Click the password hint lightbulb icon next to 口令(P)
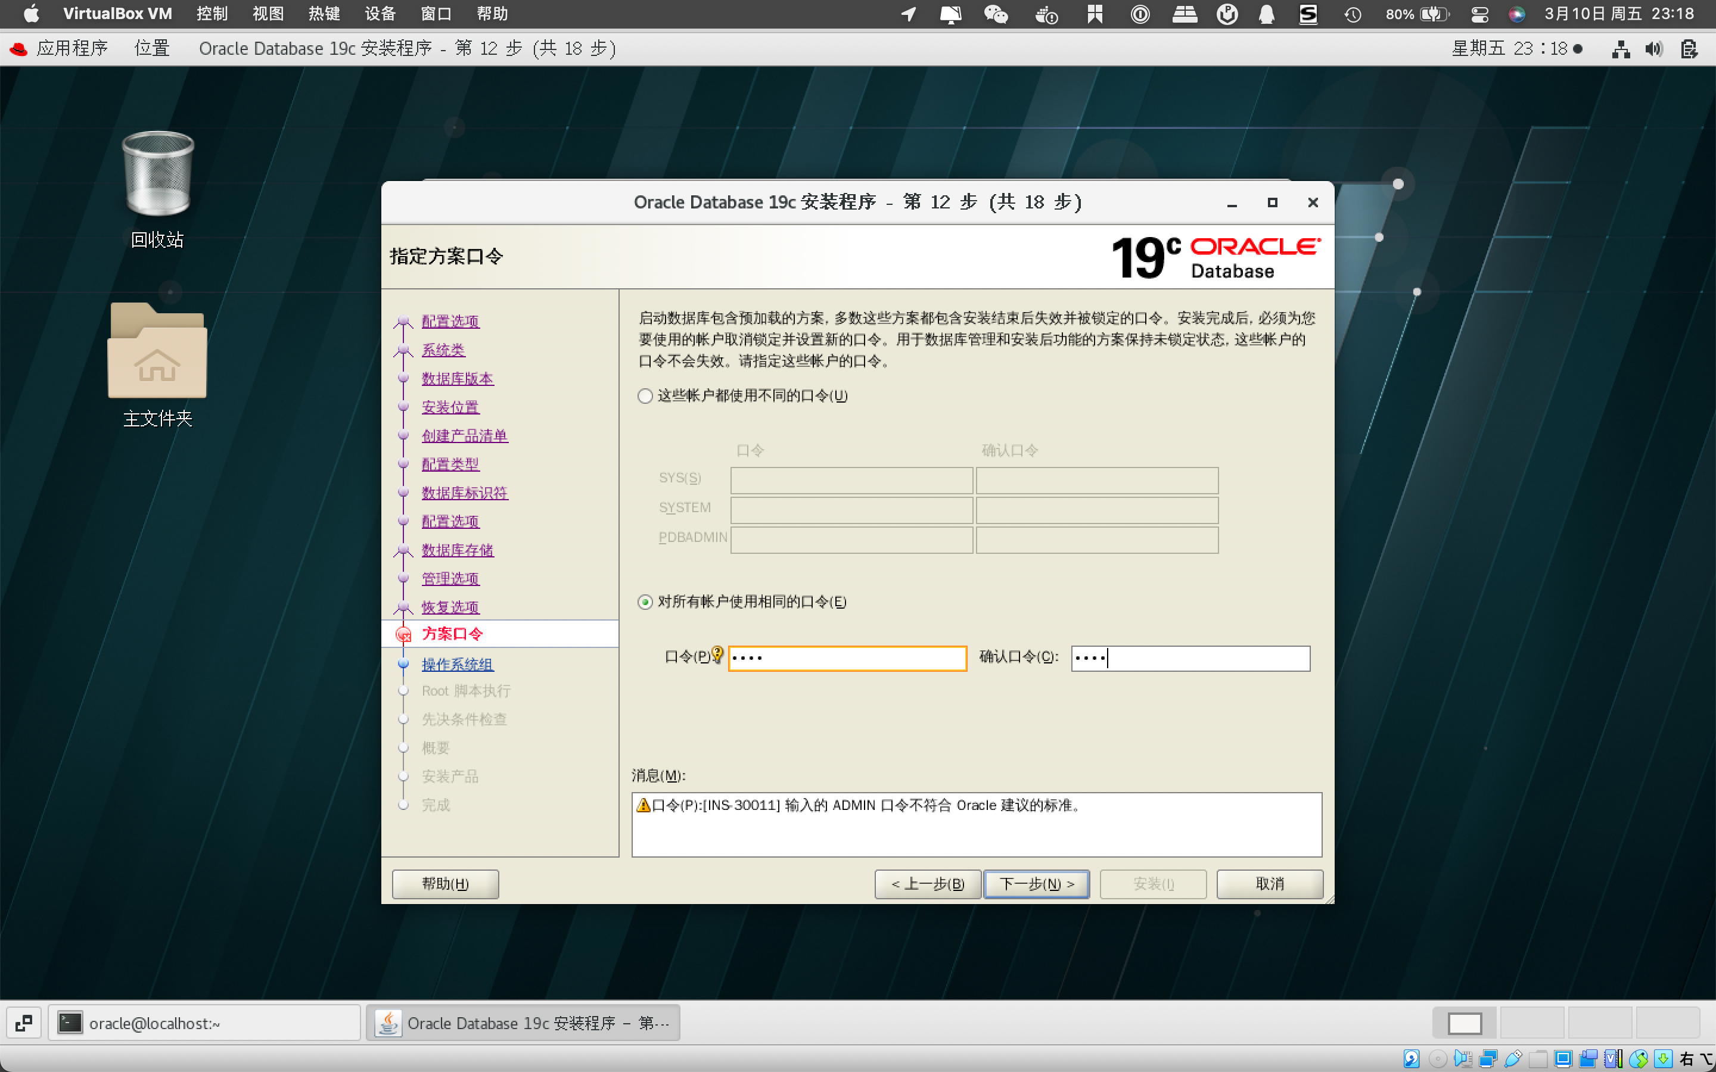 (717, 655)
